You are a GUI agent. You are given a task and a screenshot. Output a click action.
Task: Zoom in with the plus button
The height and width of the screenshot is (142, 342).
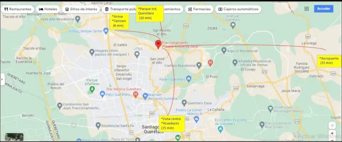(332, 133)
